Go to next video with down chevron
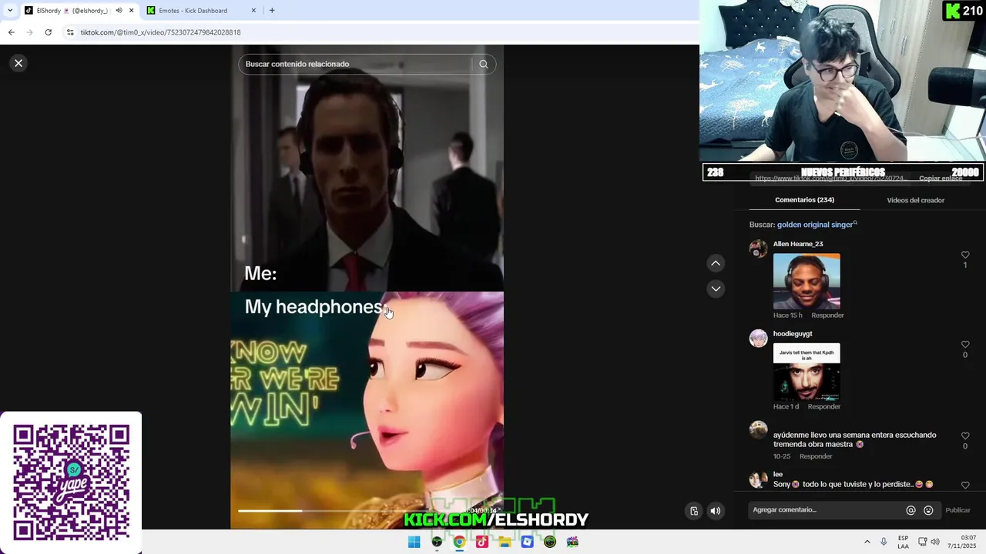This screenshot has height=554, width=986. coord(716,289)
